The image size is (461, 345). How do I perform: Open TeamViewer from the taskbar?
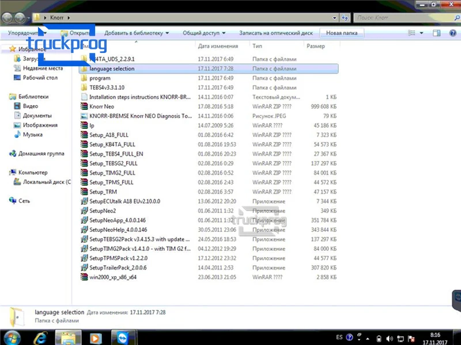123,338
